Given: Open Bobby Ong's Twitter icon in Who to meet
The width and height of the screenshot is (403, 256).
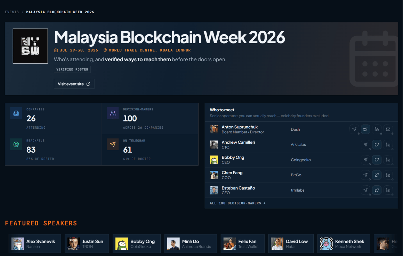Looking at the screenshot, I should [x=377, y=160].
